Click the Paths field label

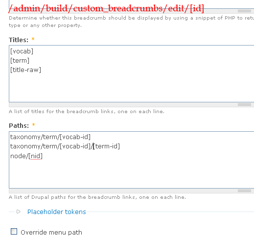click(19, 125)
